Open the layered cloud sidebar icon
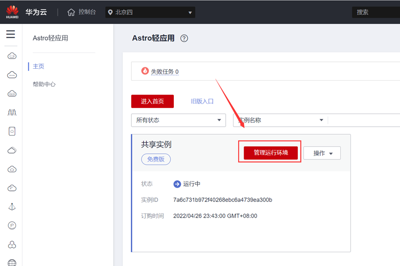This screenshot has width=400, height=266. pos(12,150)
